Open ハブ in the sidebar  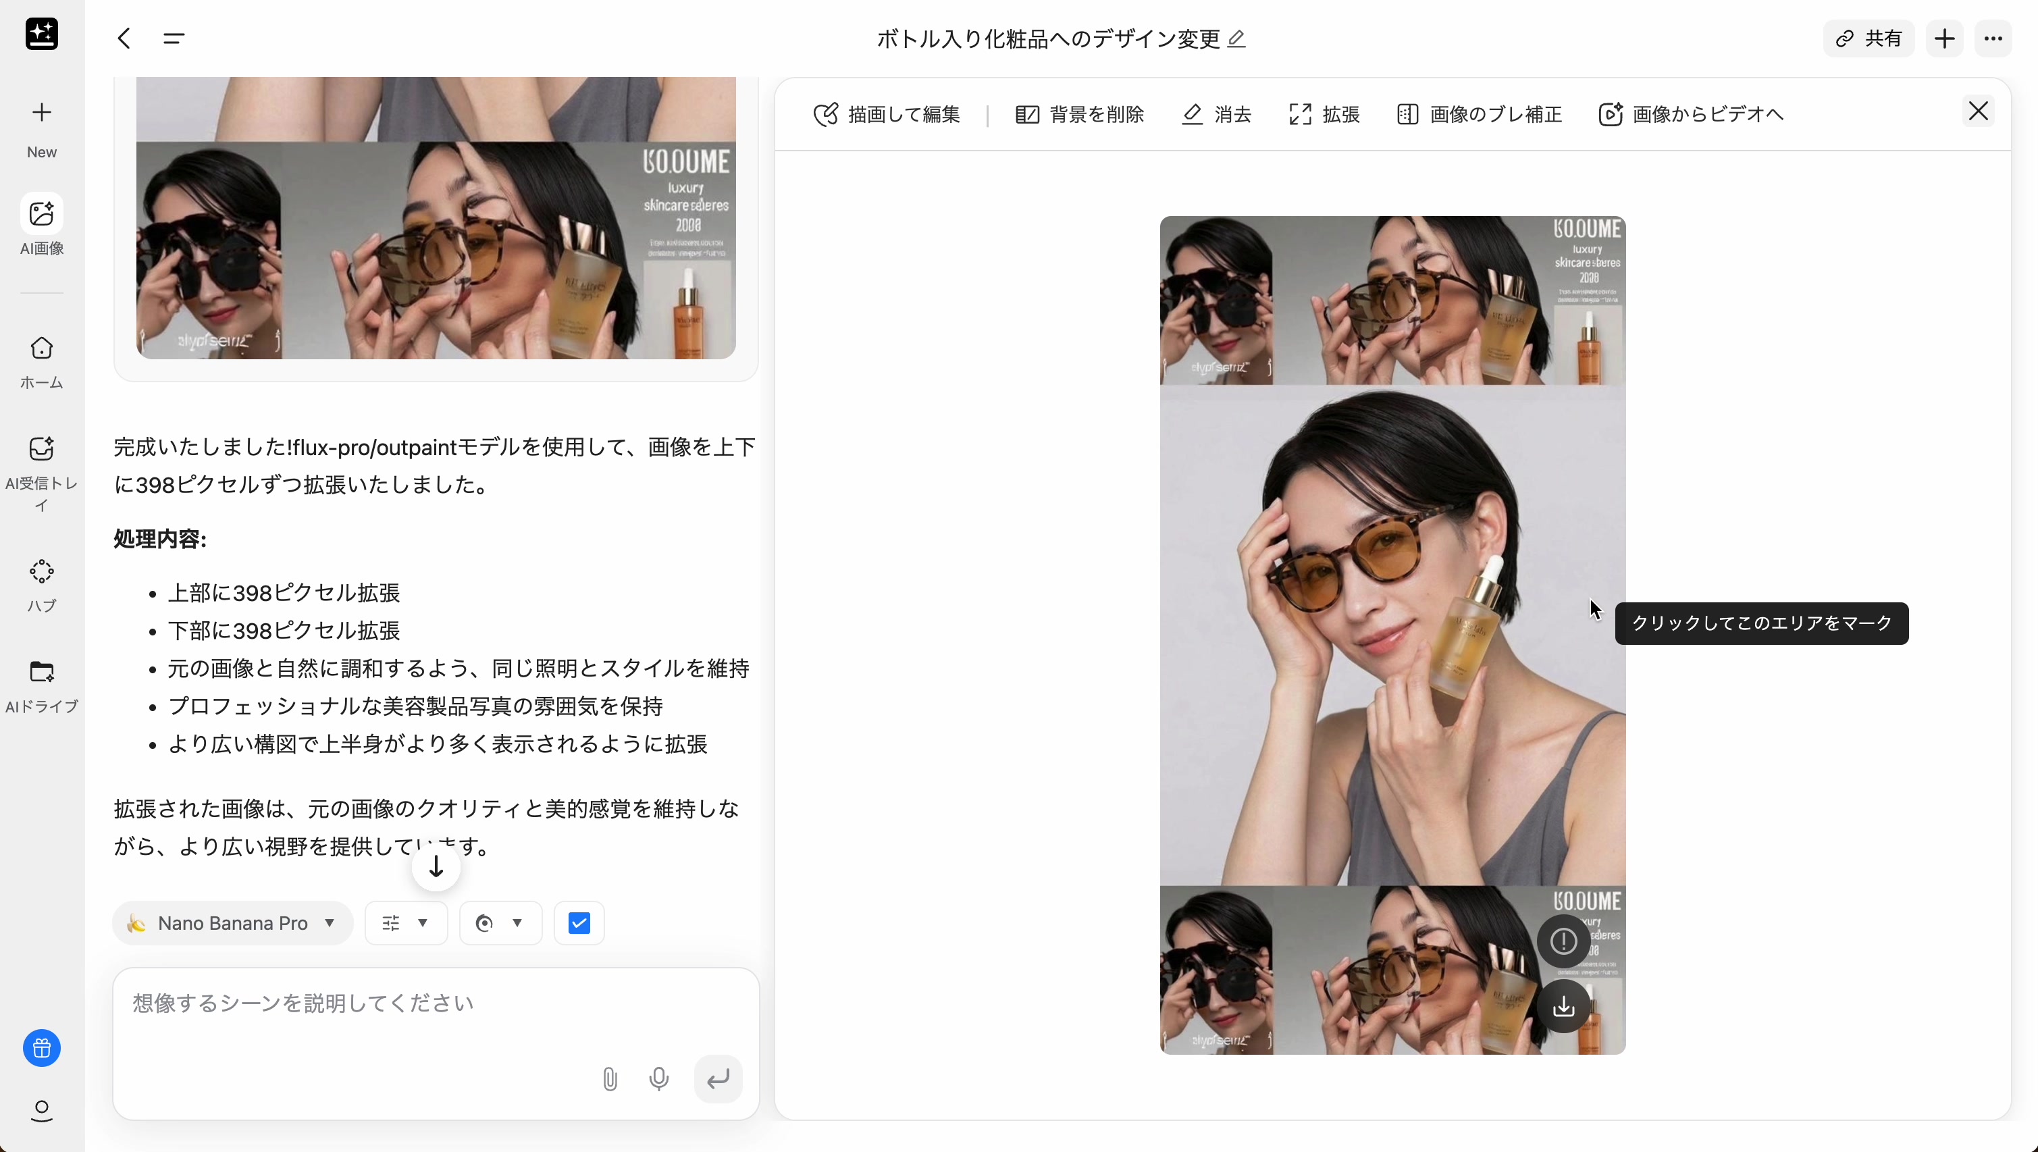pyautogui.click(x=41, y=584)
